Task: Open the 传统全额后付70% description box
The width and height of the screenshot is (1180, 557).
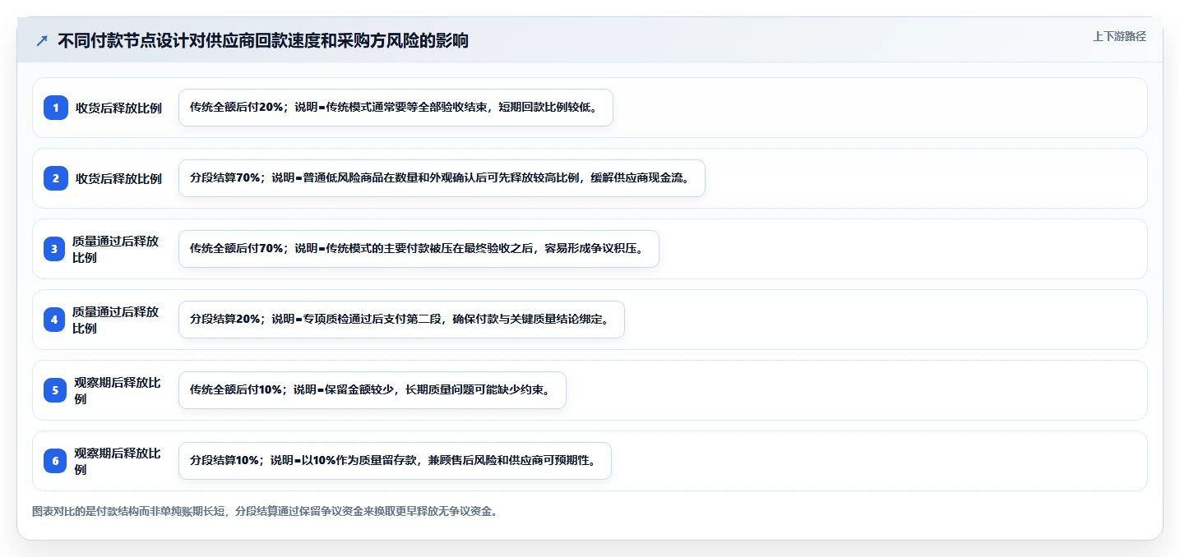Action: pos(419,249)
